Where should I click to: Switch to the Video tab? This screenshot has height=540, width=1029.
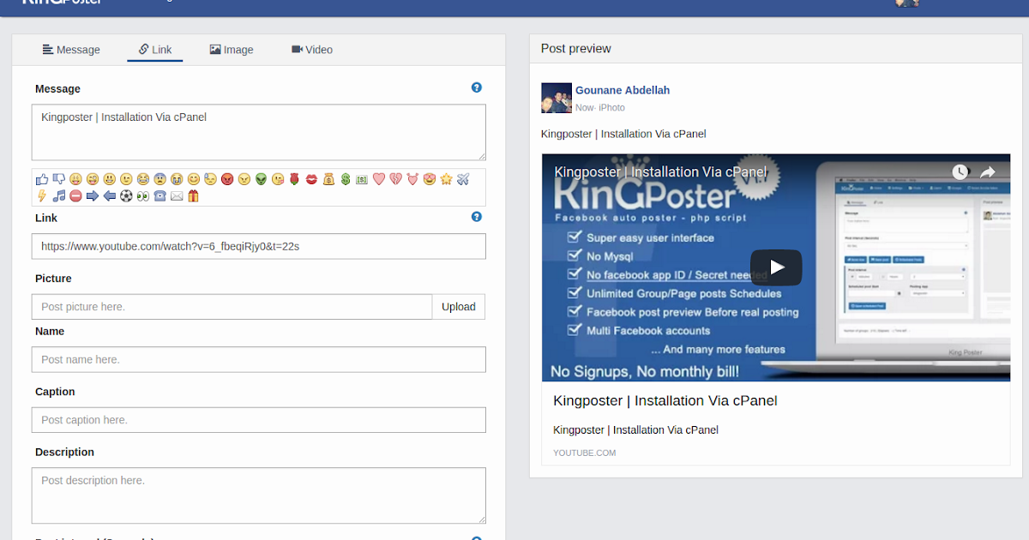312,50
